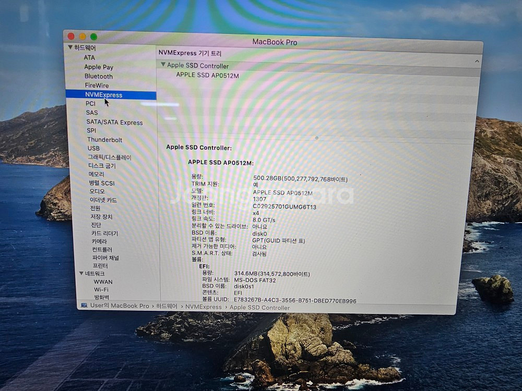
Task: Open the Bluetooth hardware section
Action: pyautogui.click(x=99, y=76)
